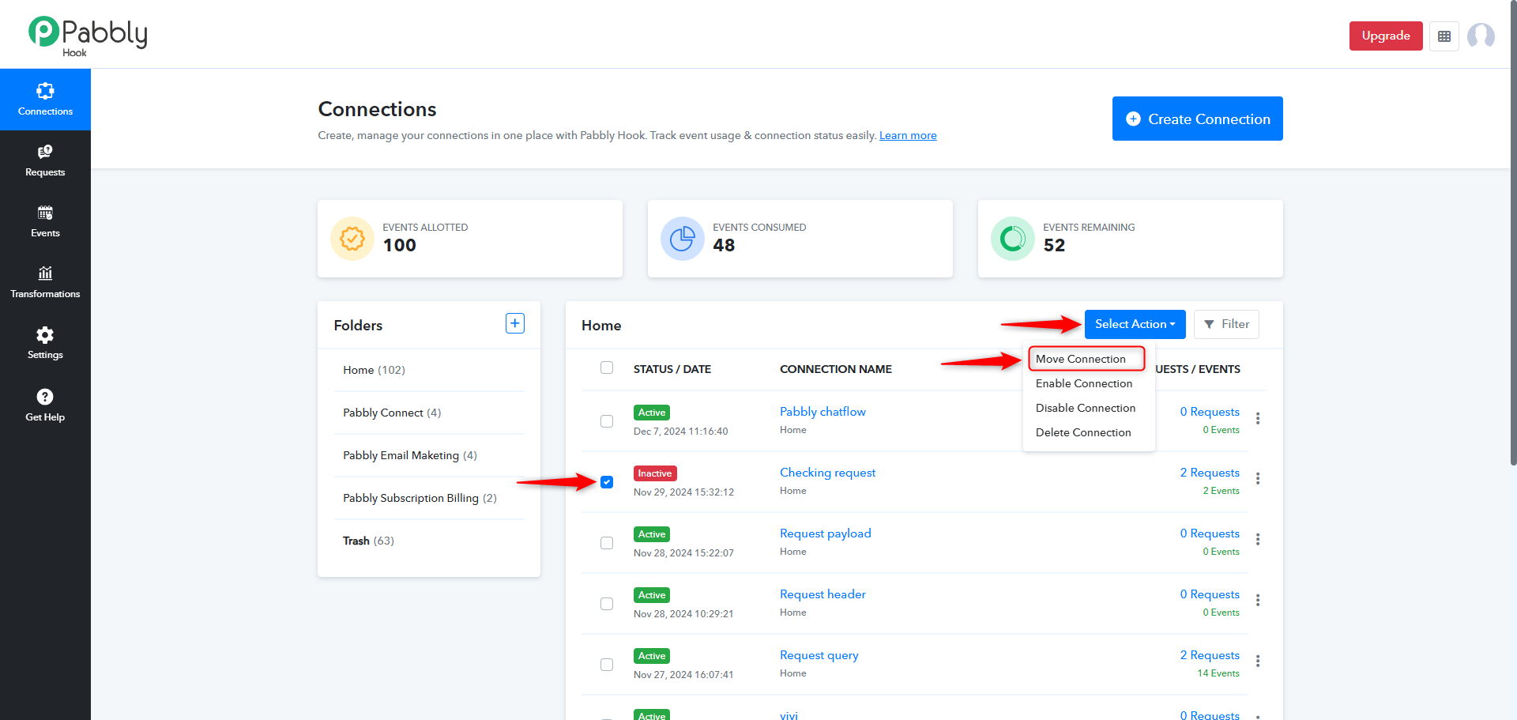
Task: Click the Active badge on Pabbly chatflow
Action: 652,413
